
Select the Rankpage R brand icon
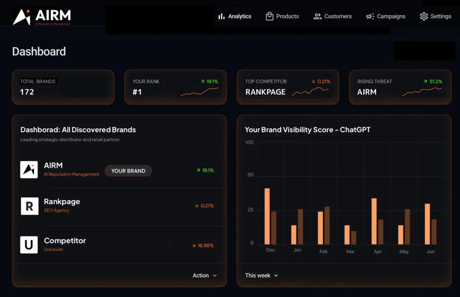[29, 206]
